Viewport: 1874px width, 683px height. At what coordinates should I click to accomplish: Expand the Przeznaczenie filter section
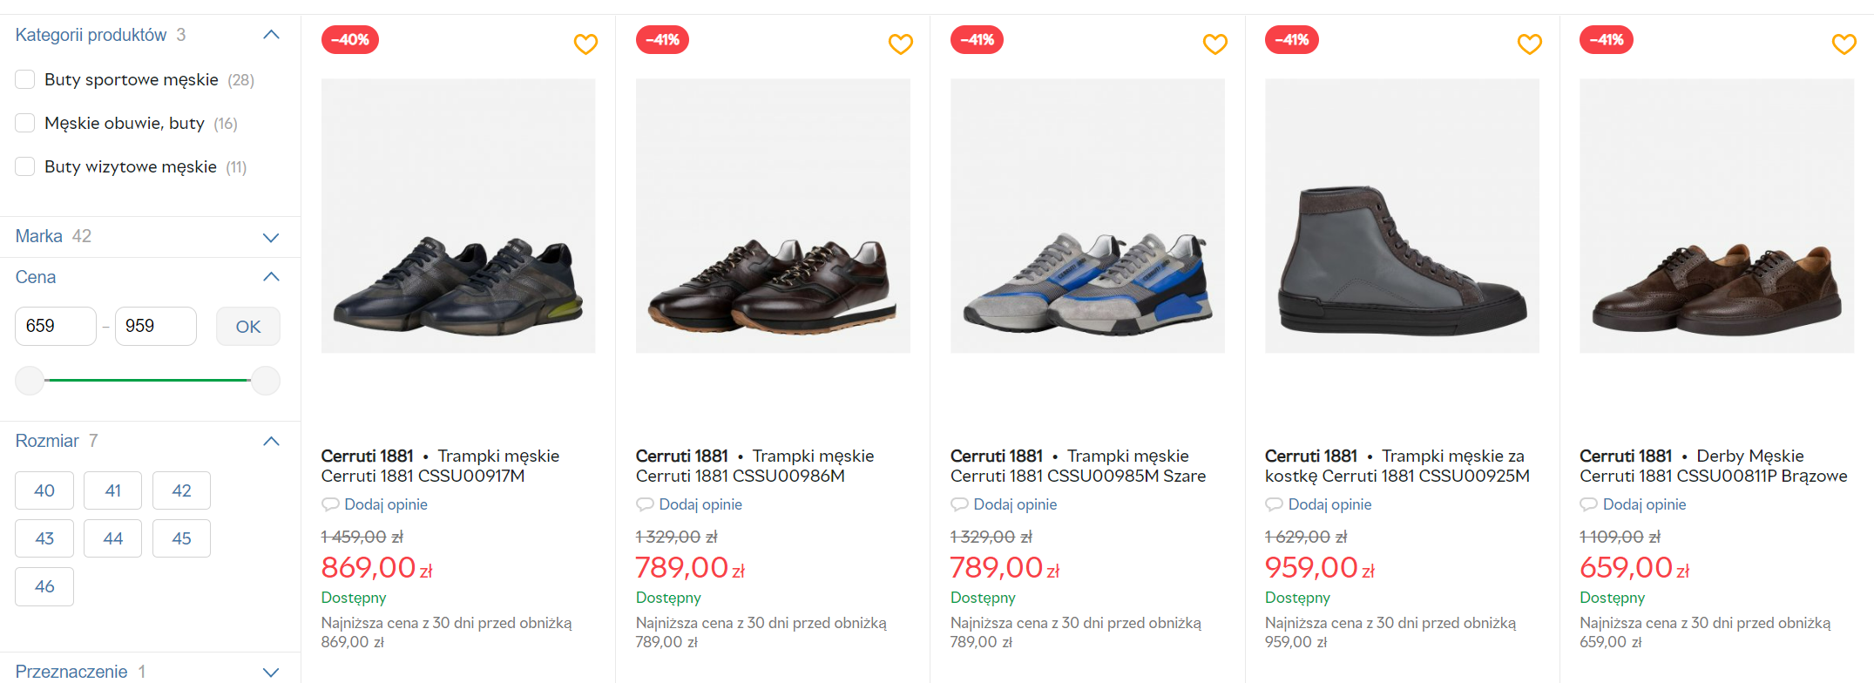tap(271, 672)
